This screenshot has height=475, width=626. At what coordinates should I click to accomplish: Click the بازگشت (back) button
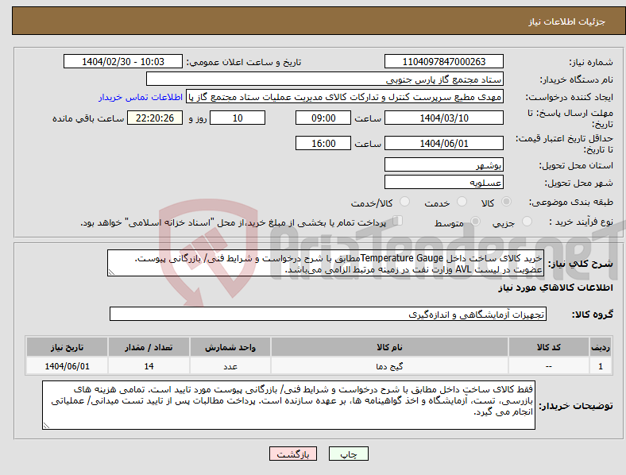click(293, 454)
